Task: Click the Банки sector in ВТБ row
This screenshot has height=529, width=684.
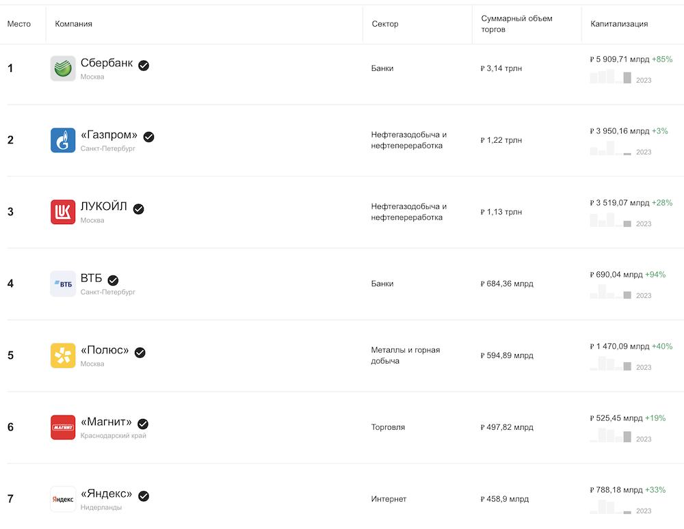Action: [382, 284]
